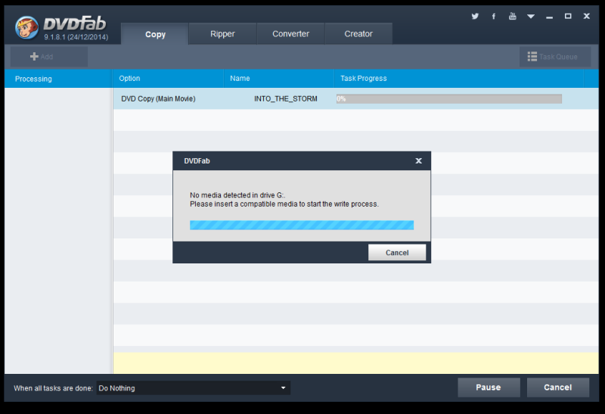Open the Do Nothing dropdown
The width and height of the screenshot is (605, 414).
click(194, 388)
